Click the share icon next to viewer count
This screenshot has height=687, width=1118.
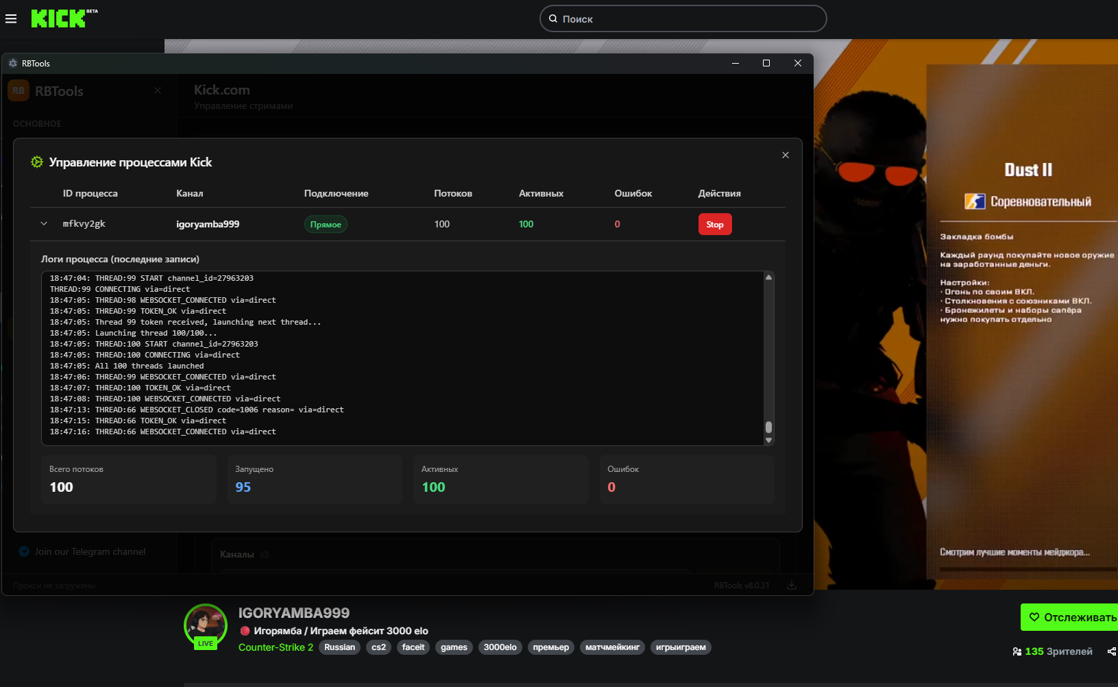pos(1111,651)
